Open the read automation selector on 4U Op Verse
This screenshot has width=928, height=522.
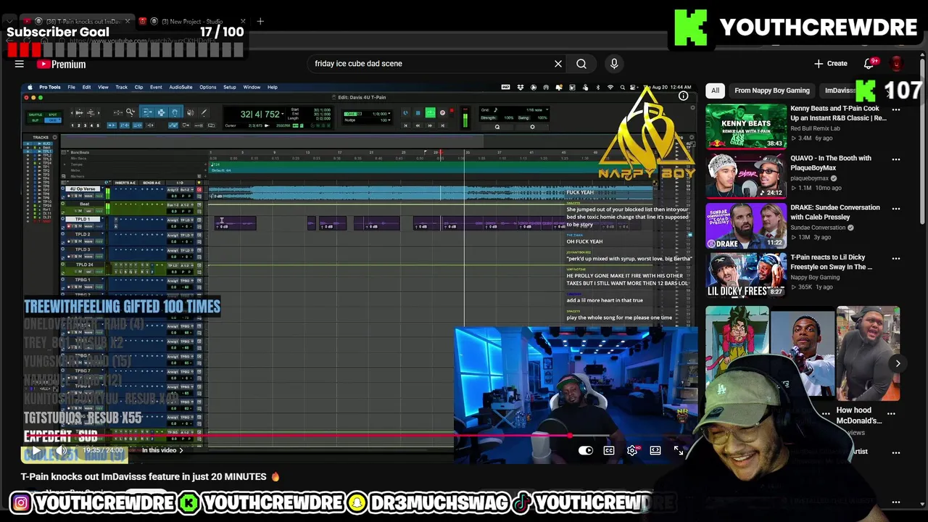[99, 196]
